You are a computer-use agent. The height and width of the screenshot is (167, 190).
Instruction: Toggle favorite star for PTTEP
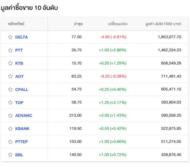(x=10, y=142)
